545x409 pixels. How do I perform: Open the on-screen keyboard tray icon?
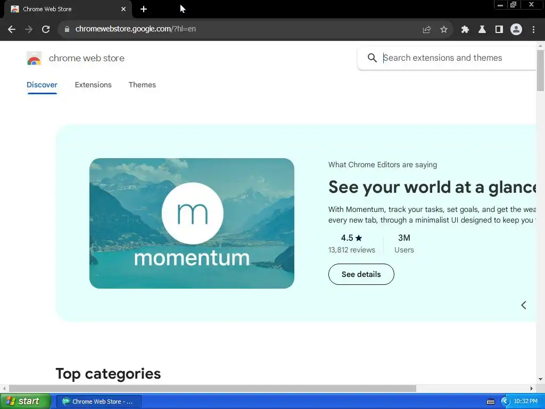pos(490,402)
